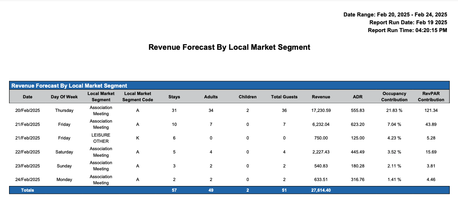This screenshot has width=458, height=216.
Task: Click the 20/Feb/2025 date cell
Action: 28,110
